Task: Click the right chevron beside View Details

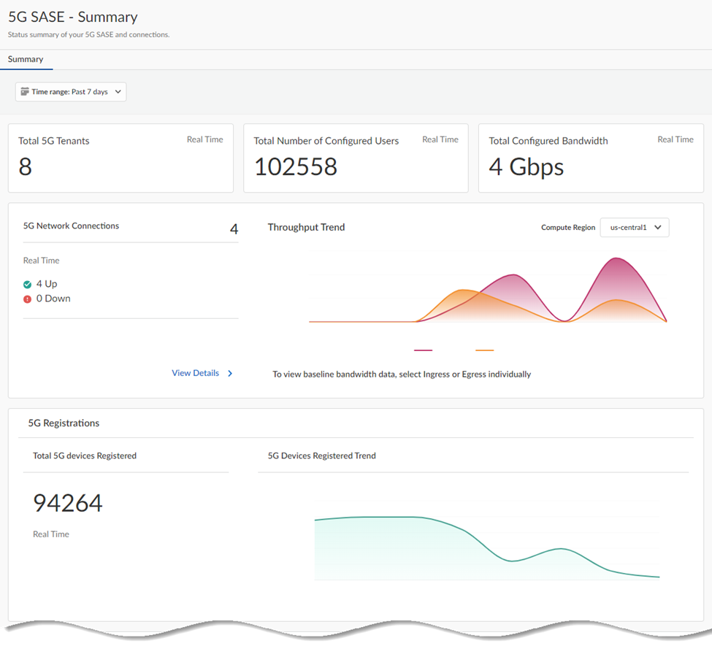Action: (x=230, y=373)
